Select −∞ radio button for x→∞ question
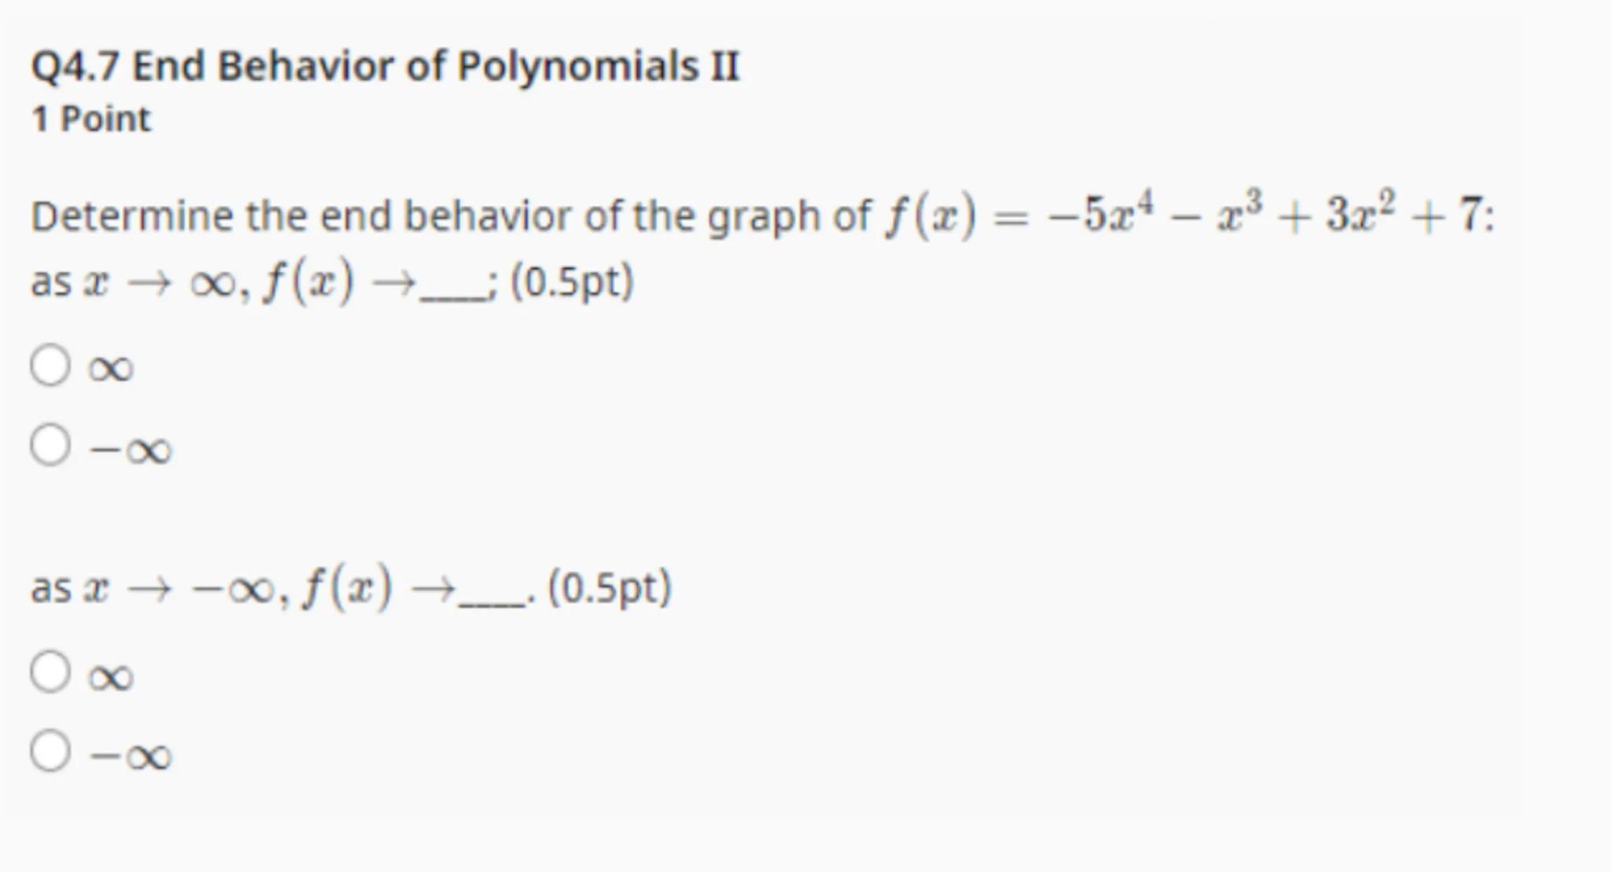The image size is (1611, 872). 50,445
